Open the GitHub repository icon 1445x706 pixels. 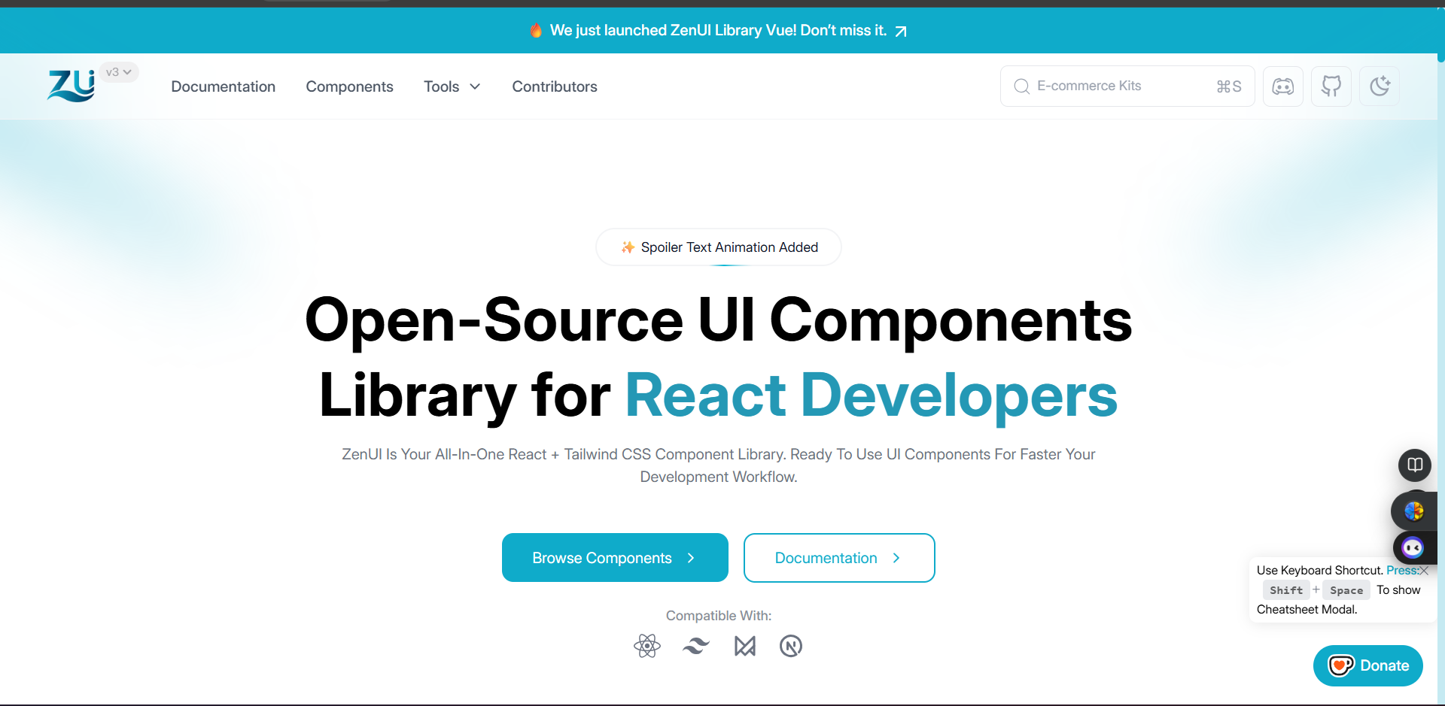1331,86
